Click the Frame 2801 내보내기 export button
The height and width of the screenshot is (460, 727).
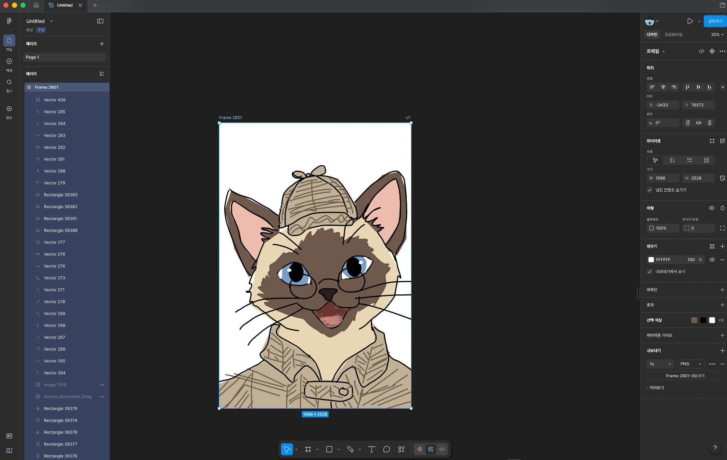pyautogui.click(x=685, y=376)
